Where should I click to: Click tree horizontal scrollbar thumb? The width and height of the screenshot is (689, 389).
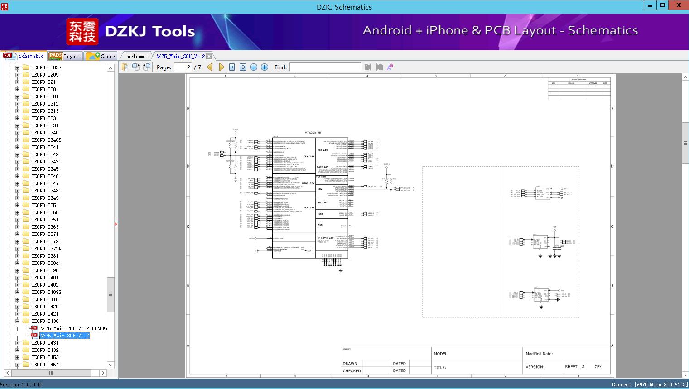click(51, 373)
